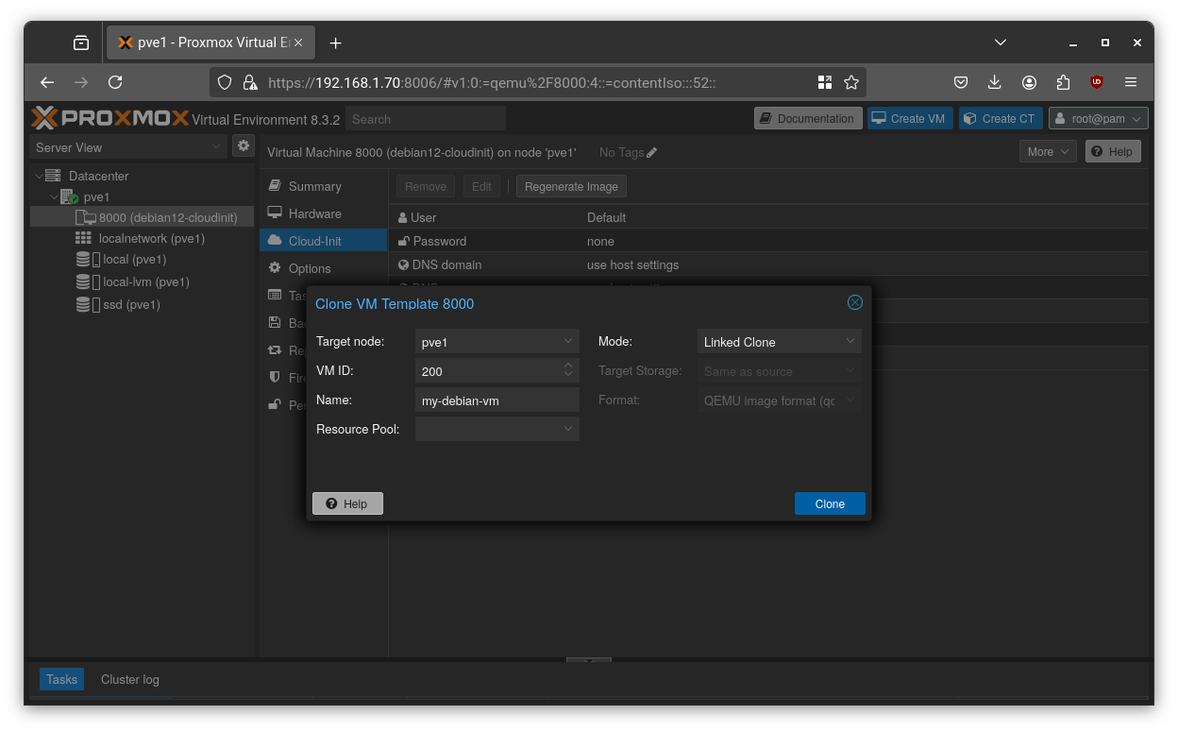Close the Clone VM Template dialog
Viewport: 1178px width, 732px height.
[854, 301]
